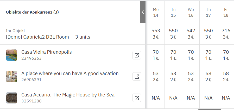This screenshot has height=110, width=234.
Task: Select A place where you can have listing name
Action: (x=70, y=74)
